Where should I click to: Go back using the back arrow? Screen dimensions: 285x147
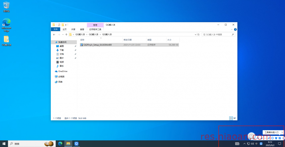click(54, 34)
